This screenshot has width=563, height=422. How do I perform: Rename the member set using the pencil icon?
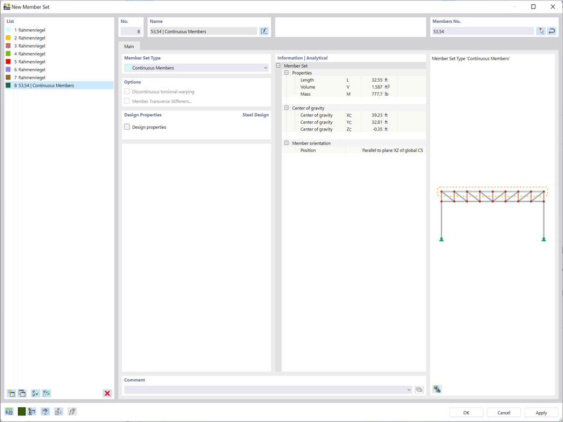tap(264, 31)
